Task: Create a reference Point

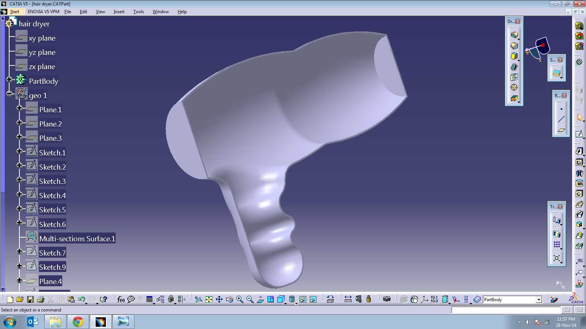Action: point(561,109)
